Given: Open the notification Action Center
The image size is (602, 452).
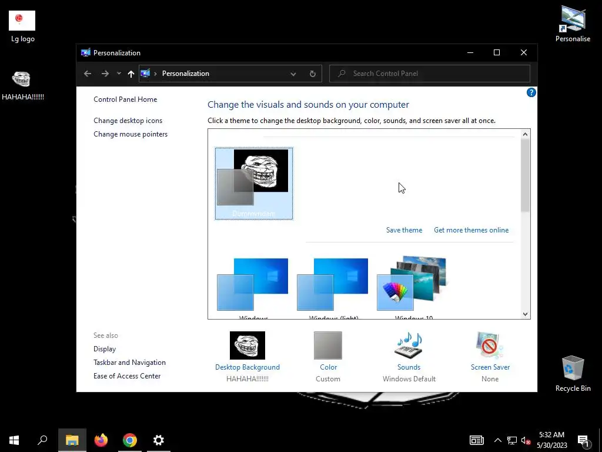Looking at the screenshot, I should [x=583, y=440].
